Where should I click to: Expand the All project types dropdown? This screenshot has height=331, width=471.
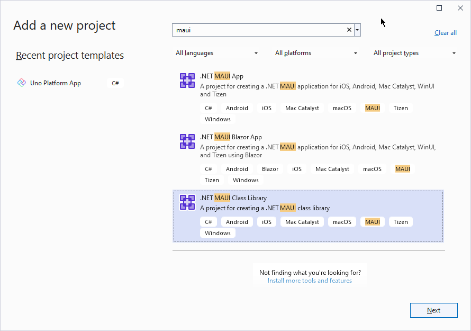[414, 53]
